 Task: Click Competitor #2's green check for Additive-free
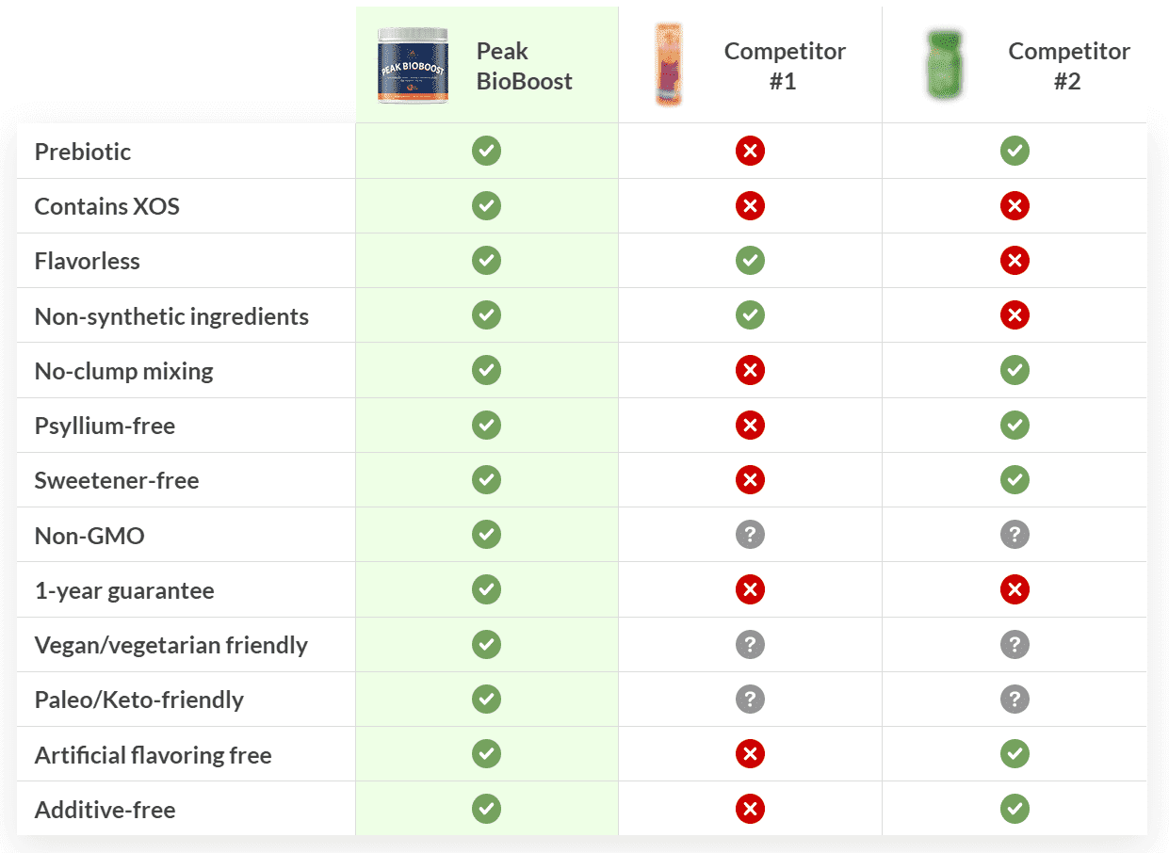point(1015,809)
